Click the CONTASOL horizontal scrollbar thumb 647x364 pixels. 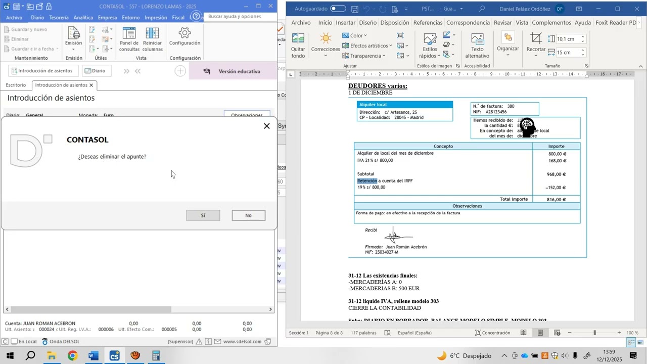click(x=91, y=309)
